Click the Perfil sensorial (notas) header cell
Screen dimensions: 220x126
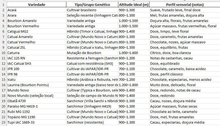185,5
